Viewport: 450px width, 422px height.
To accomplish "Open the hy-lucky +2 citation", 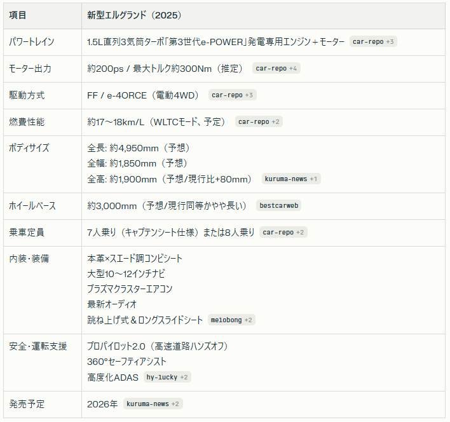I will click(167, 378).
